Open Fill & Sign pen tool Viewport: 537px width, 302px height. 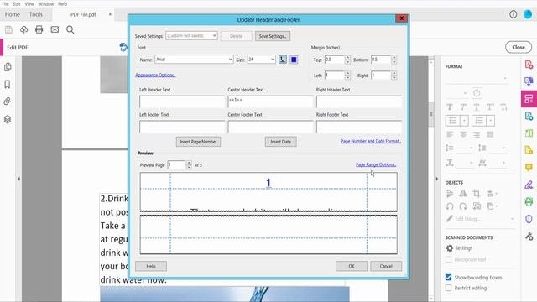pos(529,185)
